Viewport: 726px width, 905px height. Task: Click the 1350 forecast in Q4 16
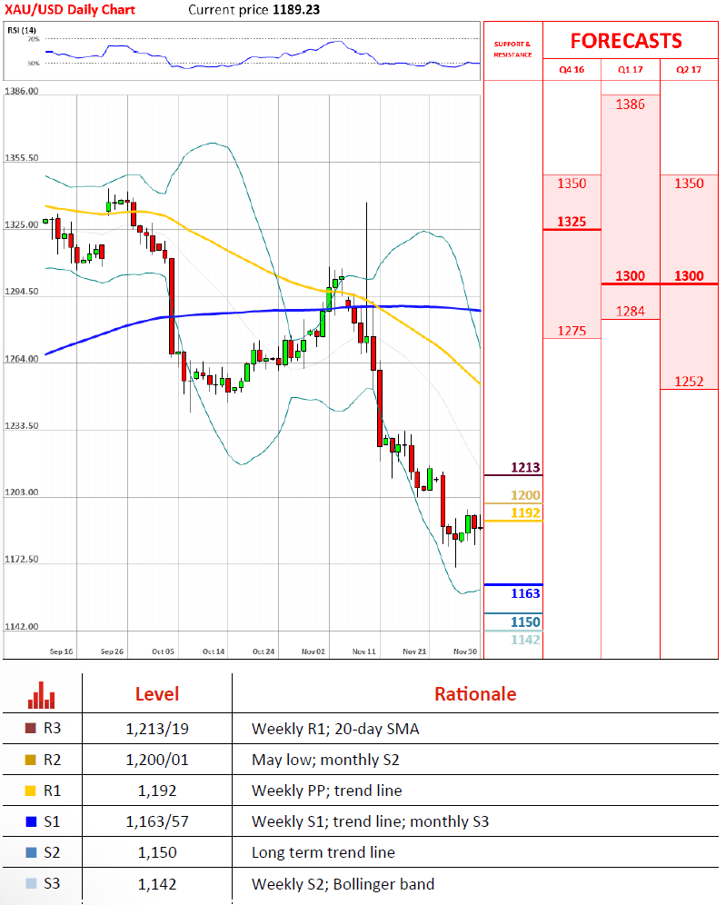click(x=572, y=184)
